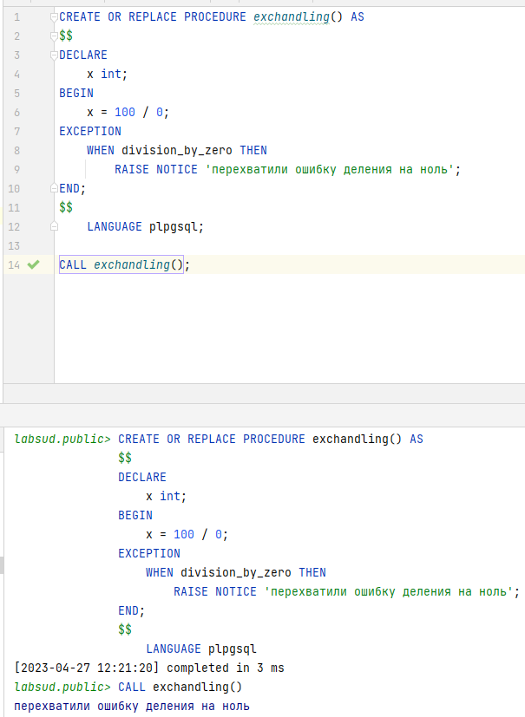
Task: Click the empty editor line 13
Action: (290, 245)
